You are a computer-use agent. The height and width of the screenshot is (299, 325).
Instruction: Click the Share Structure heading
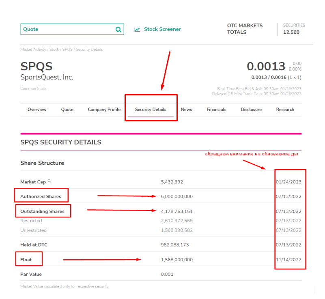(x=42, y=163)
